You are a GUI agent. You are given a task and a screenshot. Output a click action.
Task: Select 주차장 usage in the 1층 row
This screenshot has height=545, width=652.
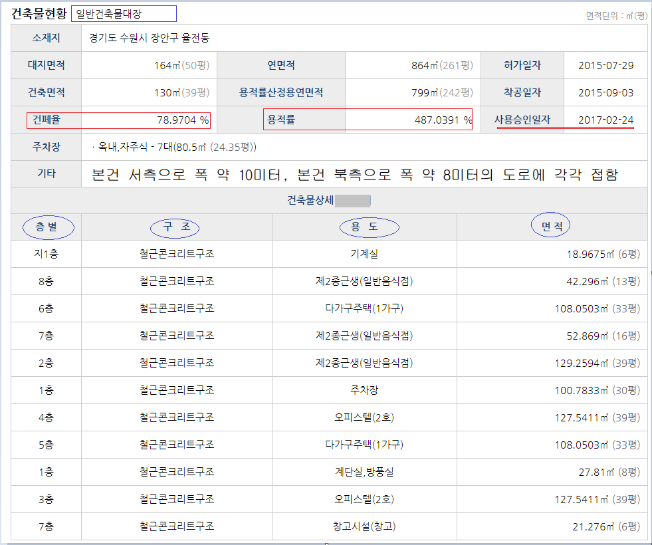pyautogui.click(x=364, y=390)
